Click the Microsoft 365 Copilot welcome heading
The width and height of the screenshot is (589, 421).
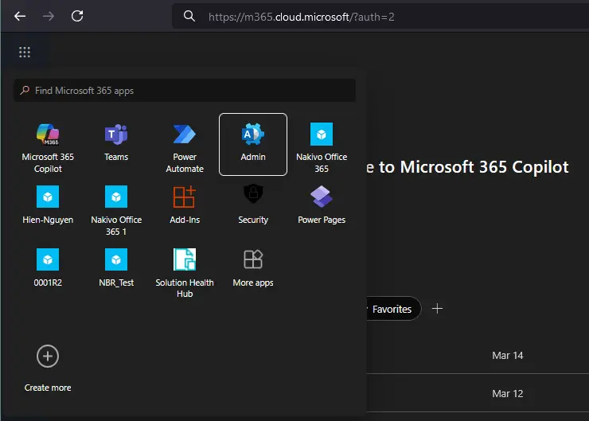click(x=468, y=167)
